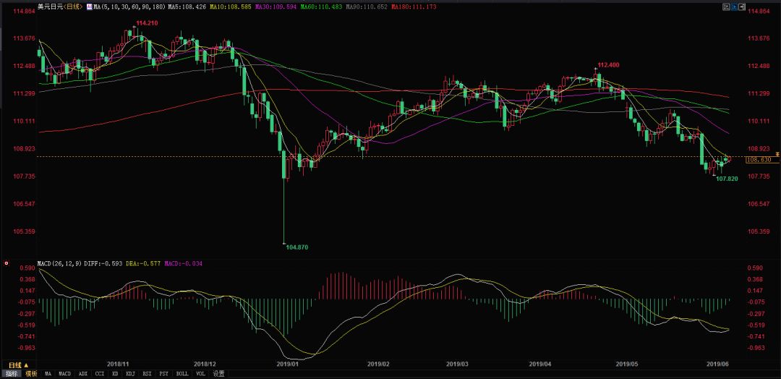
Task: Click the 美元日元 chart title
Action: (x=50, y=7)
